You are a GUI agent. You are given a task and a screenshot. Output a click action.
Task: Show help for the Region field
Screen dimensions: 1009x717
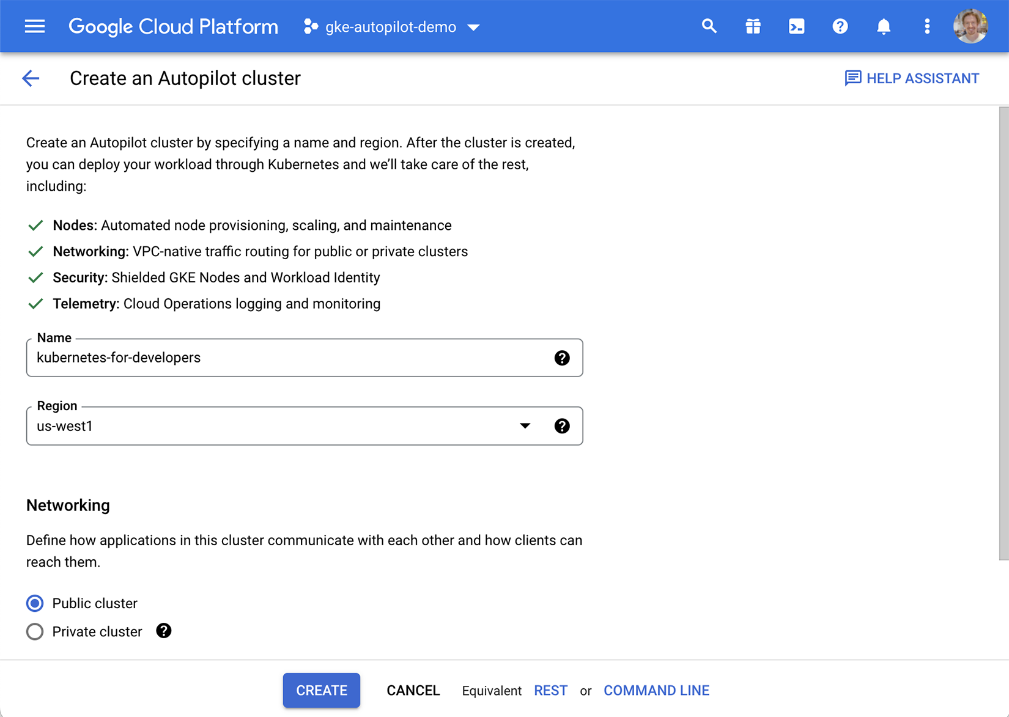(x=562, y=426)
